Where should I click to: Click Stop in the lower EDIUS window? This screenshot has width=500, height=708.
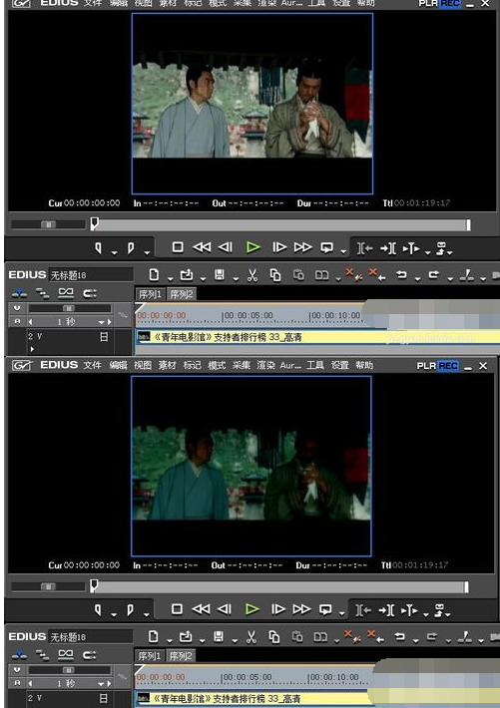tap(177, 609)
